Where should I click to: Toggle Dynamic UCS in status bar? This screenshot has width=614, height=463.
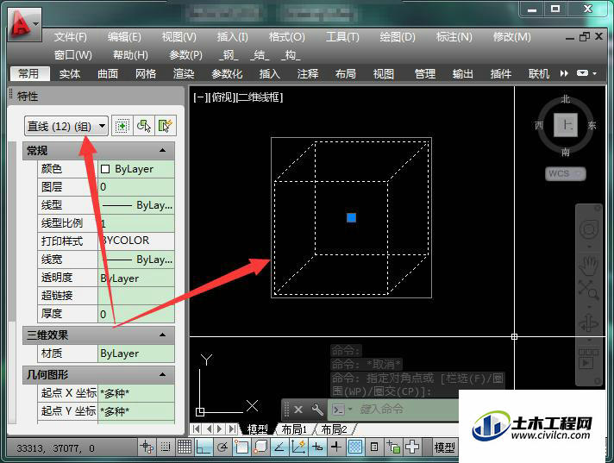[x=298, y=447]
